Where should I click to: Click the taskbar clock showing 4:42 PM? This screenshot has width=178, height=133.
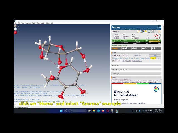click(x=157, y=111)
